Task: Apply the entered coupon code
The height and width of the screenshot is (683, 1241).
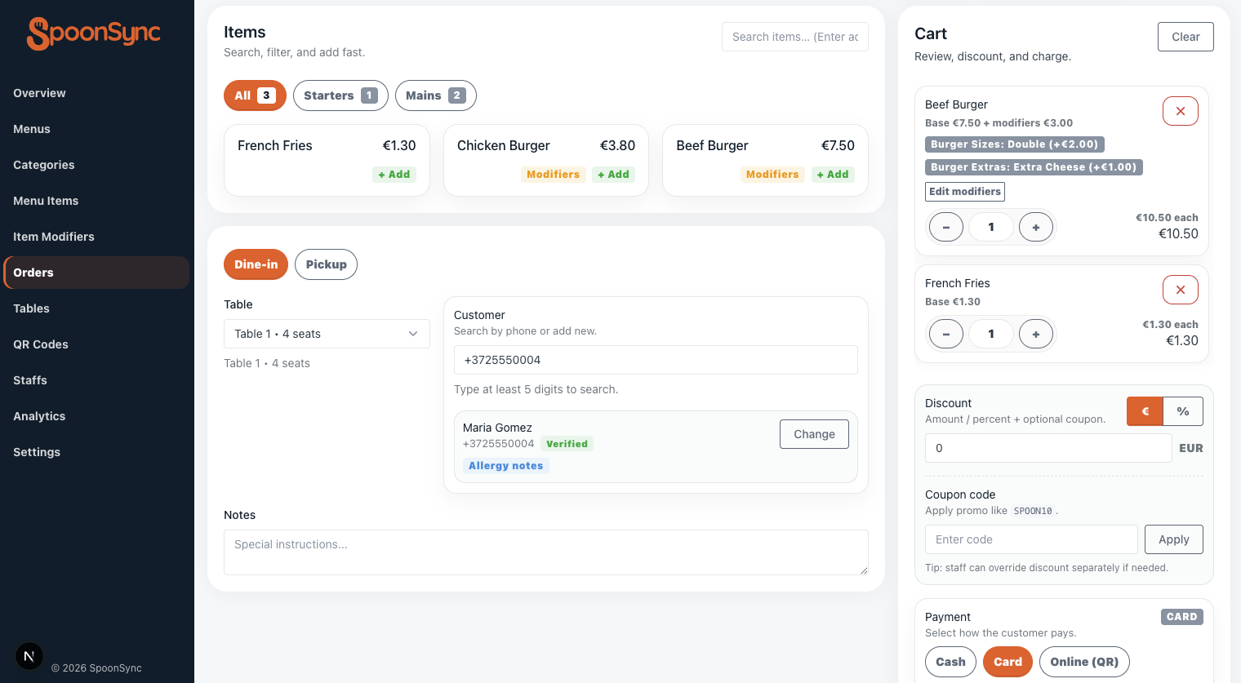Action: 1173,539
